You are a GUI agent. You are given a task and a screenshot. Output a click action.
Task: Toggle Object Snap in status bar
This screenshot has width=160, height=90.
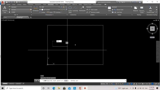127,84
